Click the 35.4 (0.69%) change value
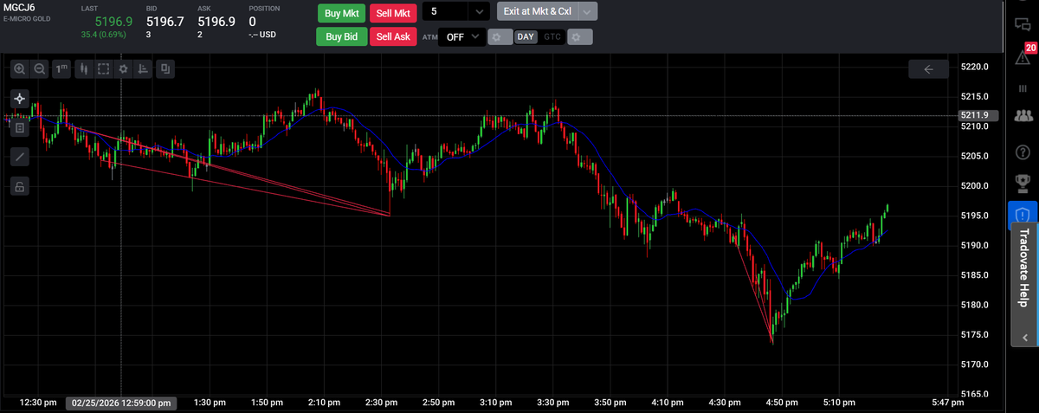Viewport: 1039px width, 413px height. point(104,35)
